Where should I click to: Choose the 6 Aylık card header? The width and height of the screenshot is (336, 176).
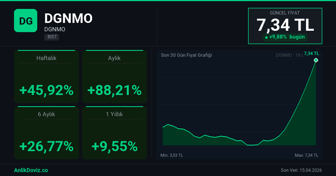(46, 114)
